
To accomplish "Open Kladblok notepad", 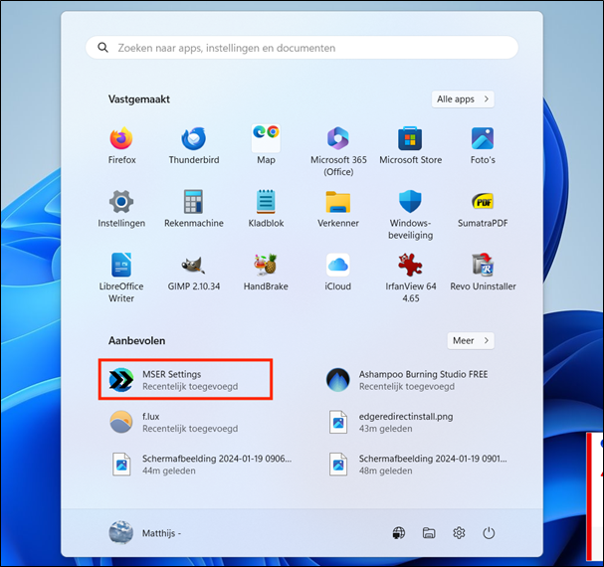I will (x=266, y=208).
